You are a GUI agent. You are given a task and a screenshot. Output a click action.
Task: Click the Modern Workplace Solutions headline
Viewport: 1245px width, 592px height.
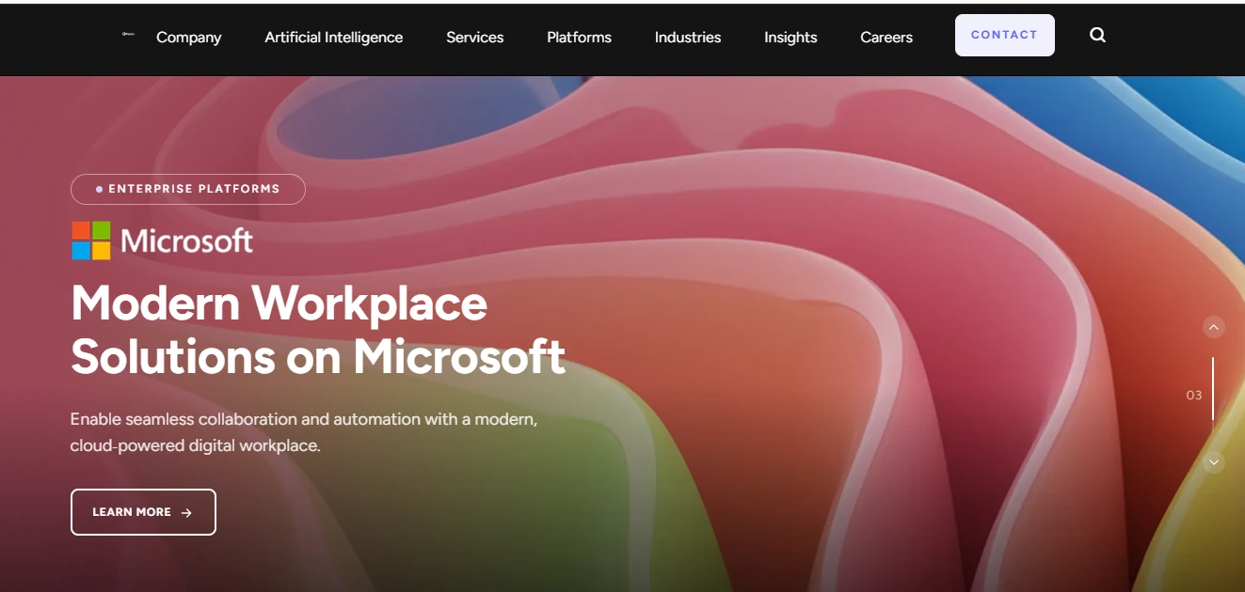pyautogui.click(x=318, y=329)
